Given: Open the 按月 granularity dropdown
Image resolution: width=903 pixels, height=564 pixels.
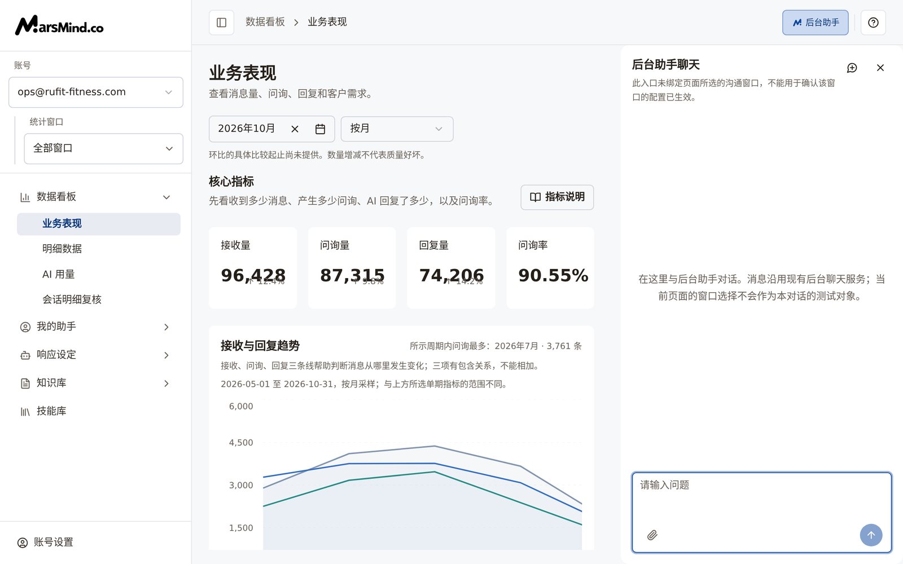Looking at the screenshot, I should tap(397, 129).
